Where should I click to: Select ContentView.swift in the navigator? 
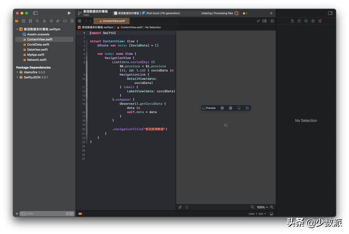click(x=44, y=39)
